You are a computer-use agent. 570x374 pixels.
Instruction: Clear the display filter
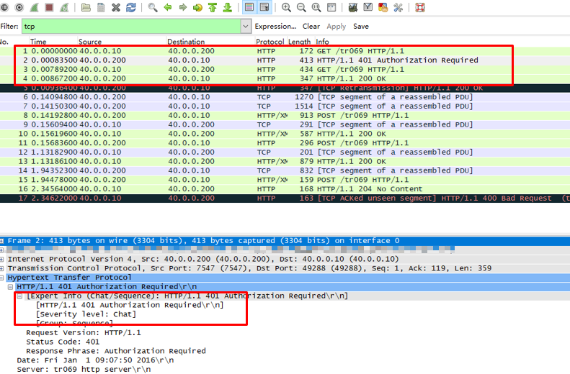[311, 26]
